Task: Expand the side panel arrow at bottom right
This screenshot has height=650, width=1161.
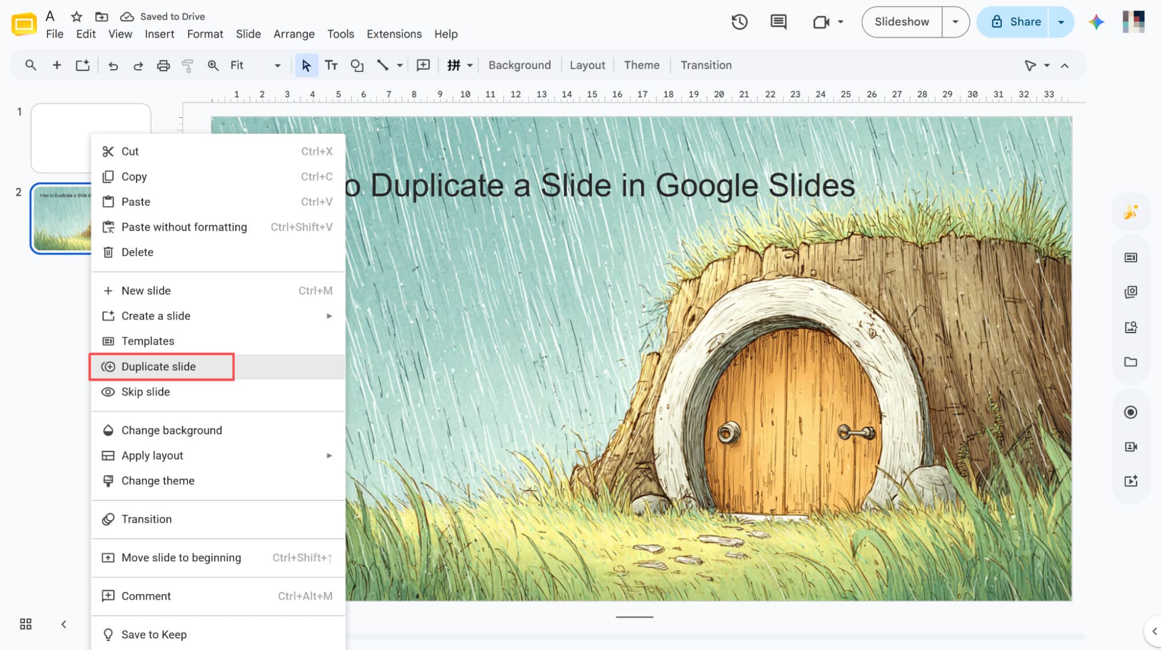Action: click(x=1153, y=631)
